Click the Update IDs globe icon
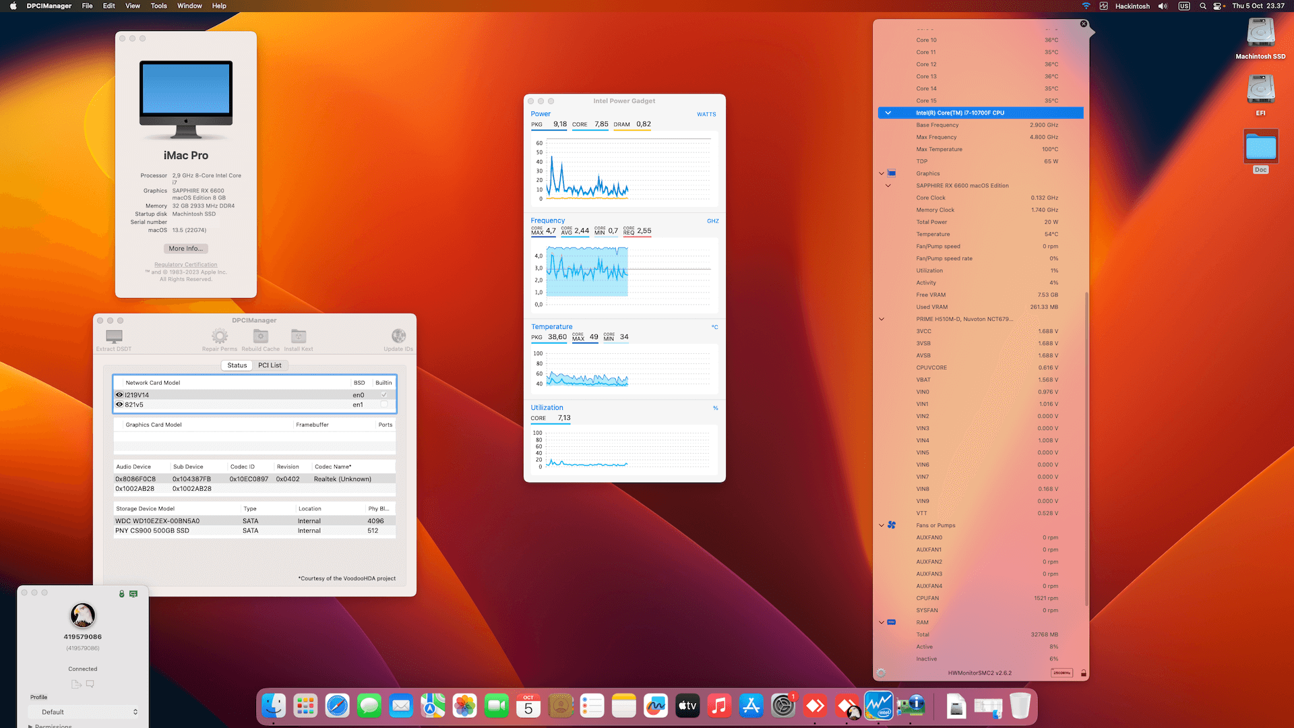This screenshot has width=1294, height=728. [x=398, y=336]
